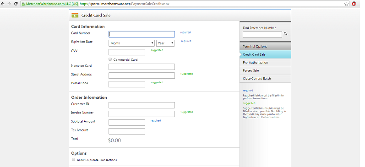Click the Name on Card field

tap(142, 67)
